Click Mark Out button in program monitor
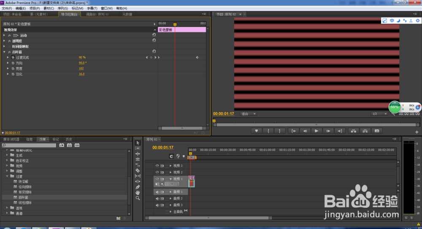The height and width of the screenshot is (229, 422). point(280,131)
